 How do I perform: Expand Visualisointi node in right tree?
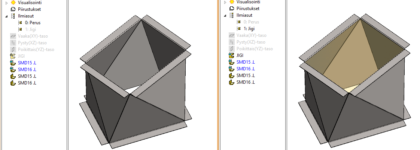(225, 2)
